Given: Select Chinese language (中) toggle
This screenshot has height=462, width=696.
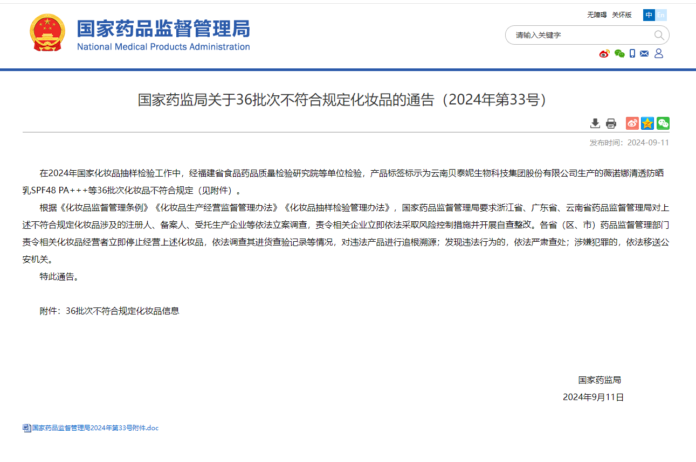Looking at the screenshot, I should [x=649, y=15].
